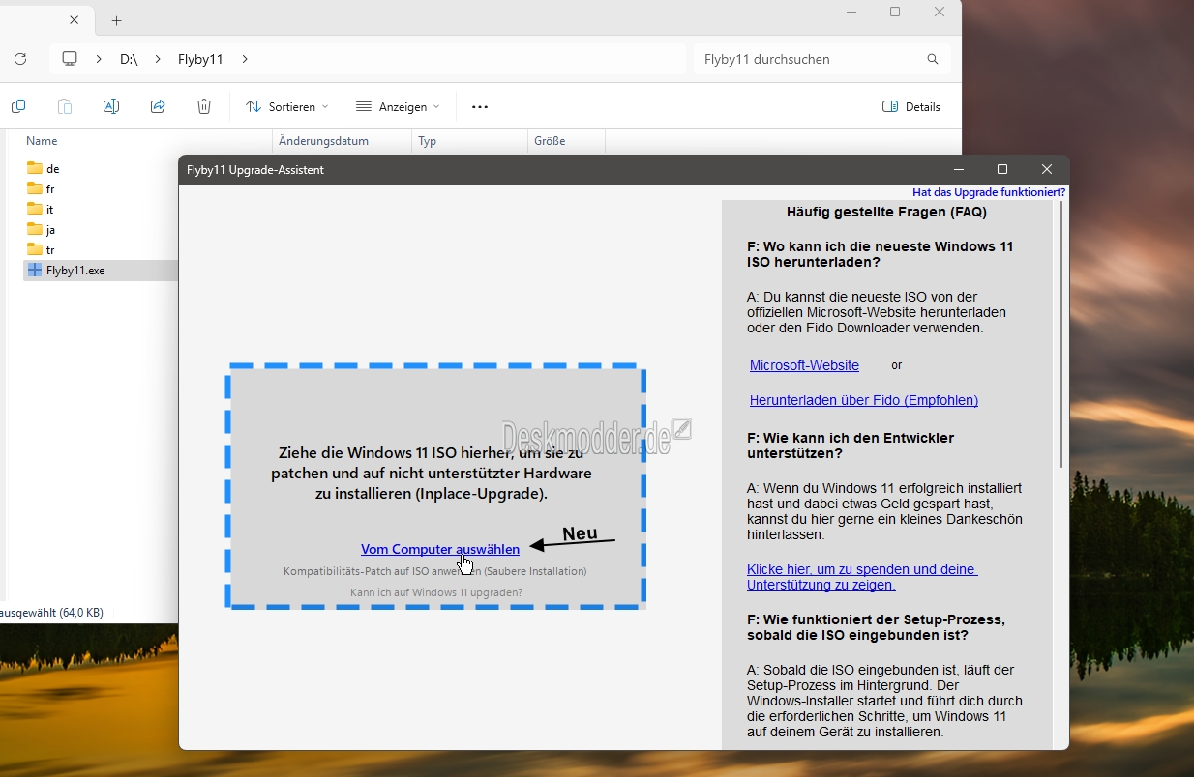Viewport: 1194px width, 777px height.
Task: Click the Copy icon in Explorer toolbar
Action: [17, 106]
